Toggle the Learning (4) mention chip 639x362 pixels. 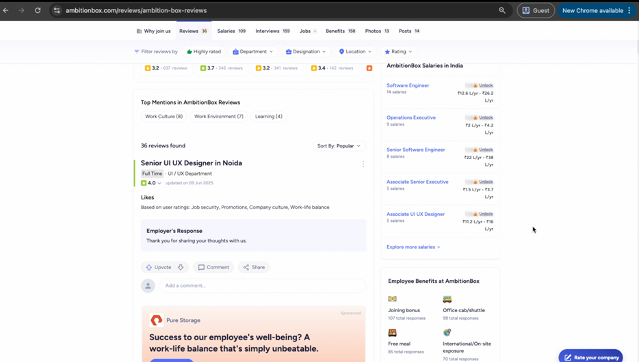(x=268, y=117)
